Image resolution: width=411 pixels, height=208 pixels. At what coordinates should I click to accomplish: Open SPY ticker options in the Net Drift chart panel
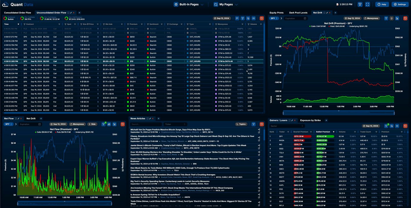(x=274, y=18)
